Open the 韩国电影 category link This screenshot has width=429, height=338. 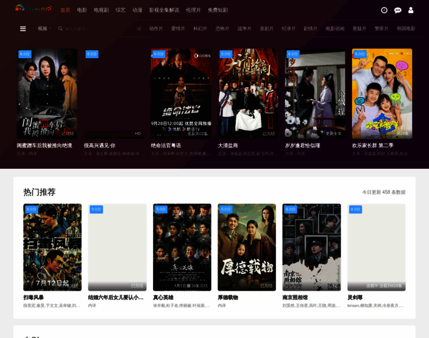[406, 29]
